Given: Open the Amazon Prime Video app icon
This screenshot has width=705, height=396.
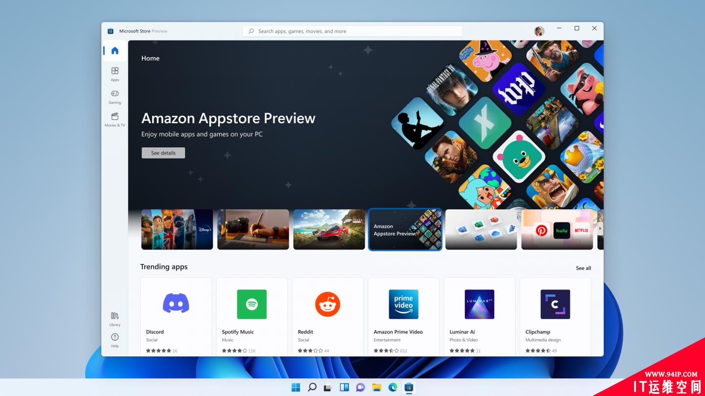Looking at the screenshot, I should (x=403, y=304).
